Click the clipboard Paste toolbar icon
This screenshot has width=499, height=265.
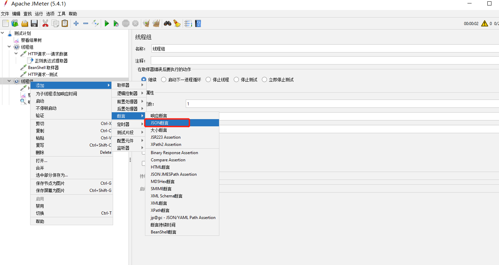[x=65, y=23]
